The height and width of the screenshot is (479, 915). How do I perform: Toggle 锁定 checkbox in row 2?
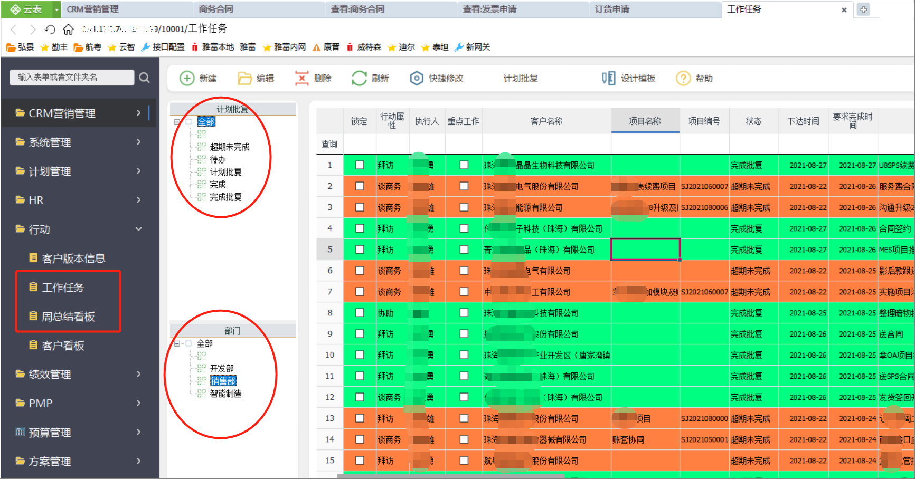coord(360,186)
